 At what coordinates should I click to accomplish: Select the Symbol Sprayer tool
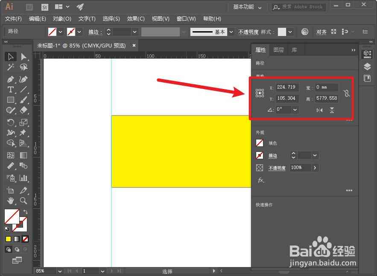point(11,178)
